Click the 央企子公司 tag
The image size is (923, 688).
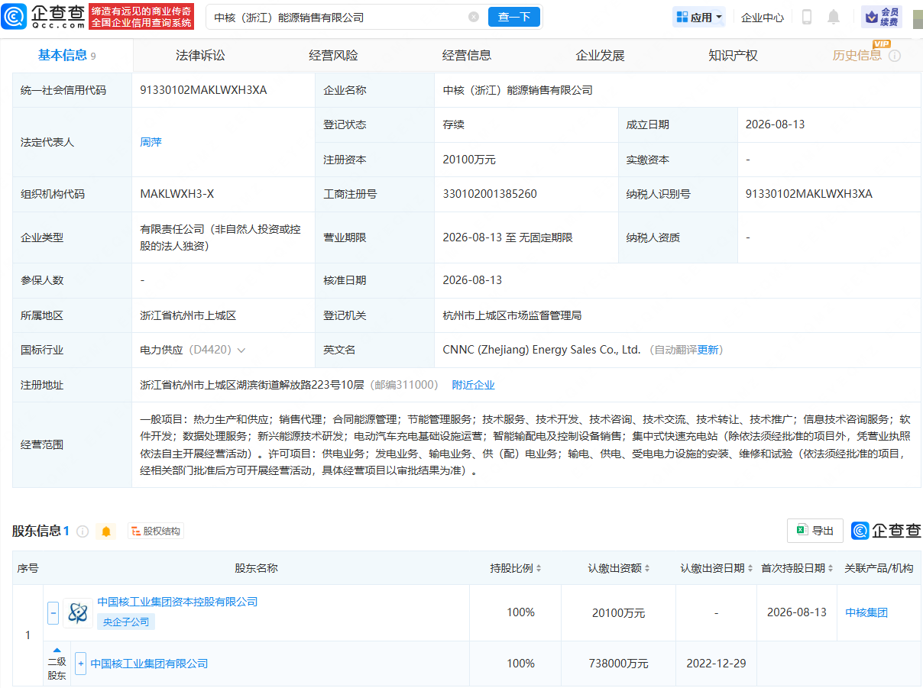click(x=126, y=622)
